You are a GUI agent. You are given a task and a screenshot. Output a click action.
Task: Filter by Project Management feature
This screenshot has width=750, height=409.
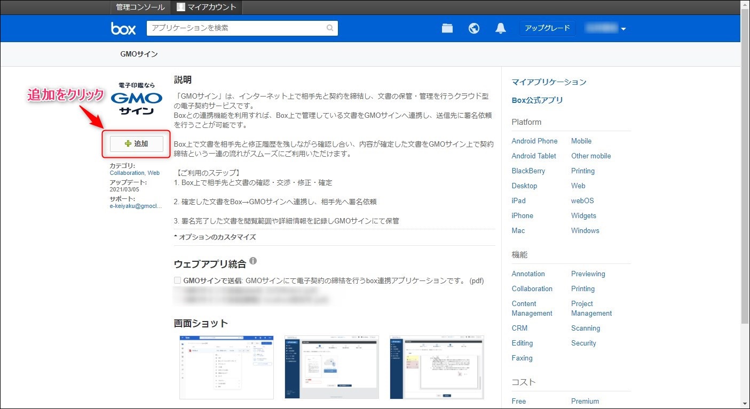[x=591, y=308]
